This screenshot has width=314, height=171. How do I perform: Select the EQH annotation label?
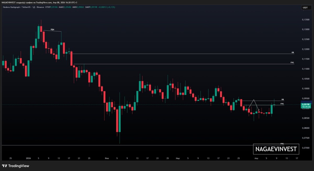[x=52, y=30]
